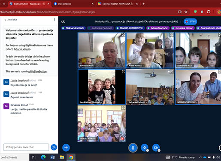This screenshot has height=161, width=221.
Task: Send the chat message with the arrow button
Action: pyautogui.click(x=54, y=147)
